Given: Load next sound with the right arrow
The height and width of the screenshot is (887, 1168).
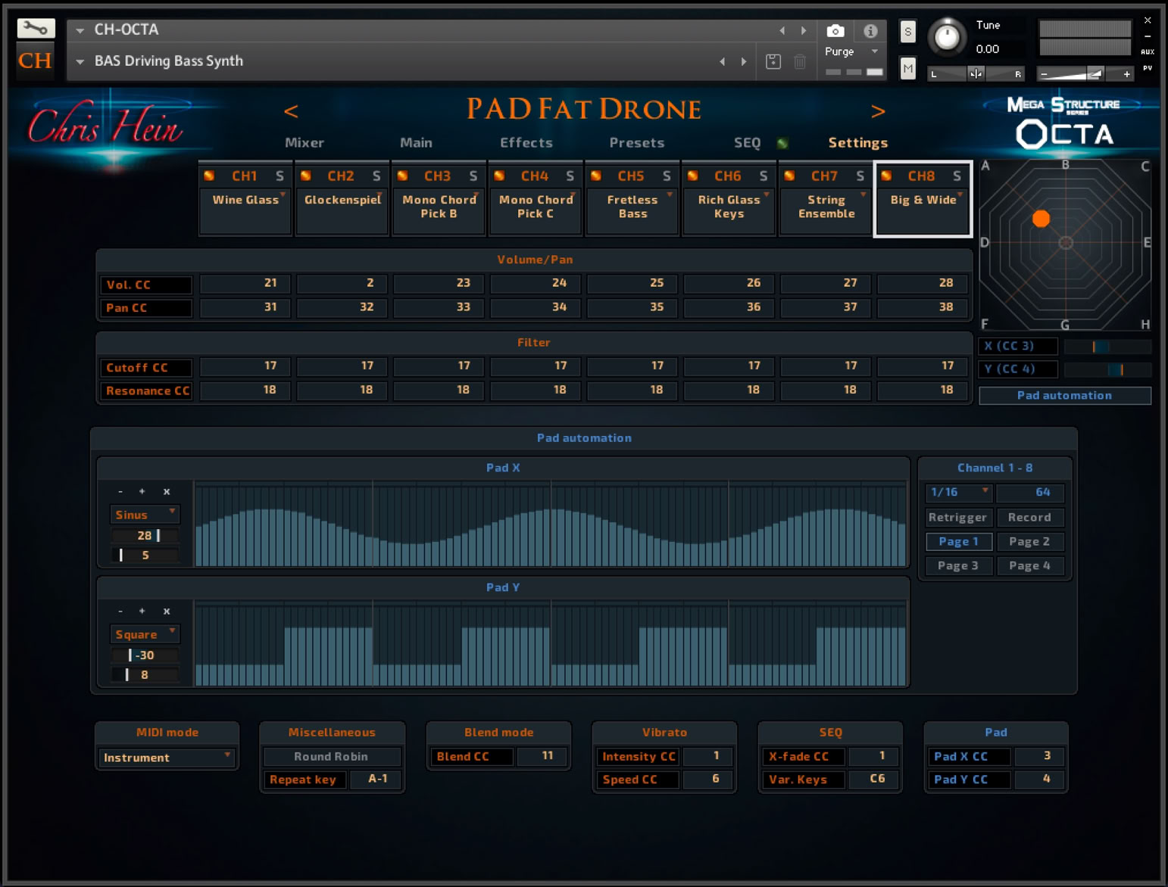Looking at the screenshot, I should pos(878,111).
